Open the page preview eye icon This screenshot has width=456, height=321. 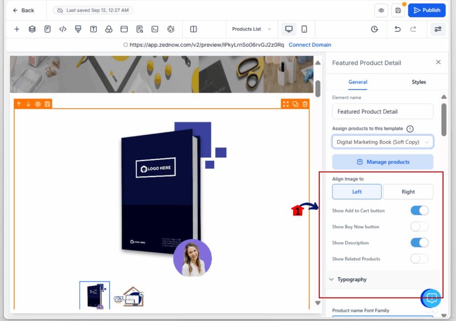[381, 10]
